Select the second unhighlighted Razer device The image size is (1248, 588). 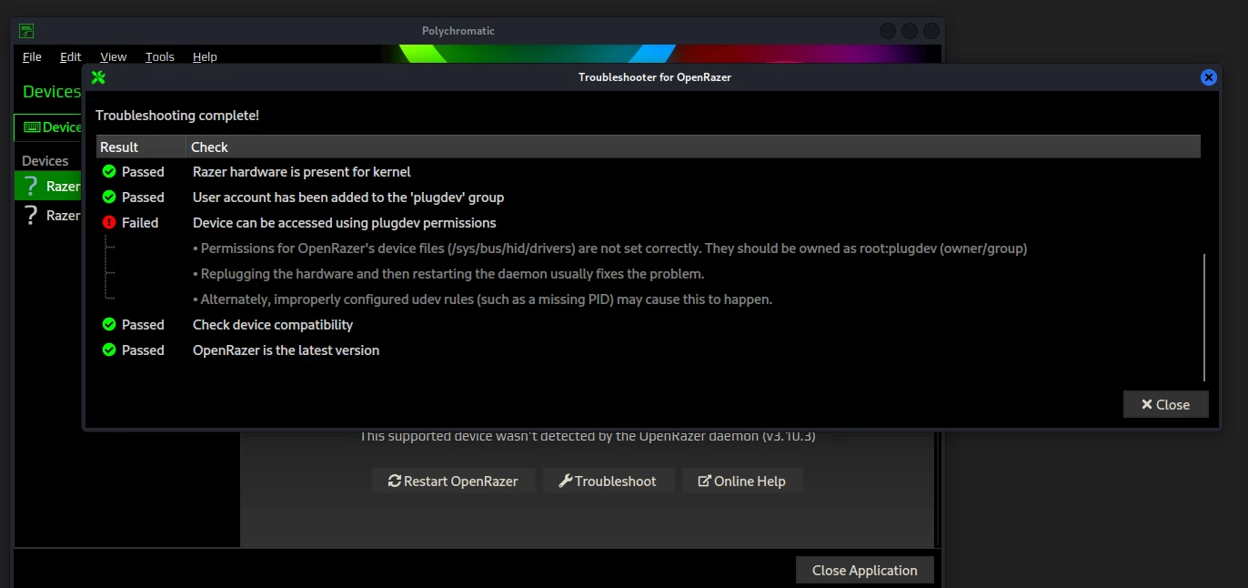pyautogui.click(x=49, y=215)
